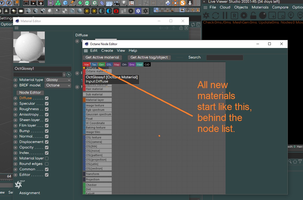Image resolution: width=303 pixels, height=200 pixels.
Task: Click the Search field in Node Editor
Action: pyautogui.click(x=225, y=58)
